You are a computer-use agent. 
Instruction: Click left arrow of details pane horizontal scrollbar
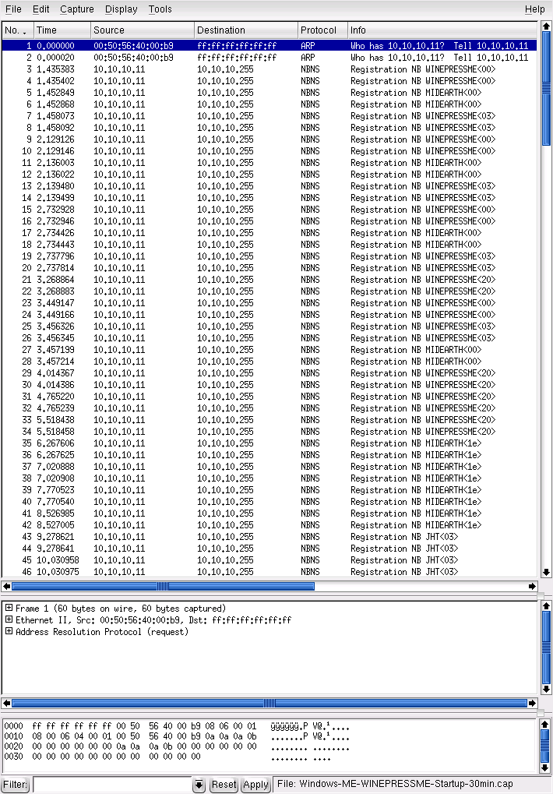tap(6, 703)
